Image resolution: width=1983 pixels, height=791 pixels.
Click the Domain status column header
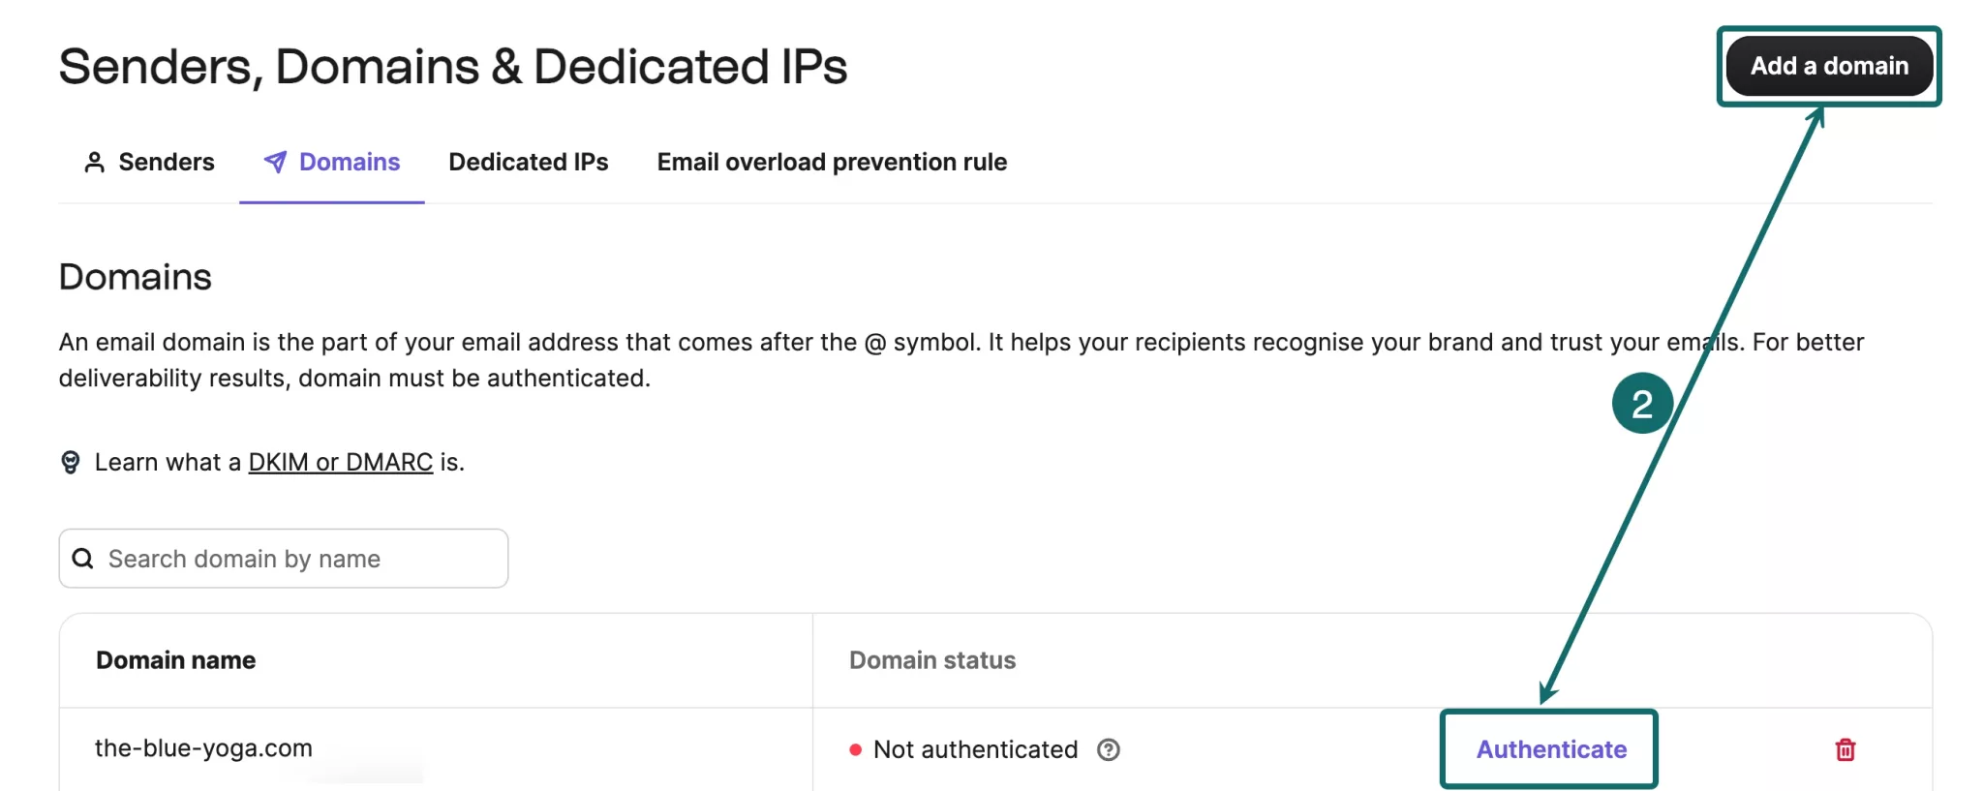[x=931, y=660]
